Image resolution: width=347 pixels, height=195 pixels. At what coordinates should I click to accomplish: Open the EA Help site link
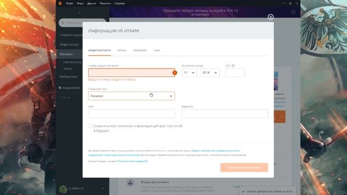tap(133, 161)
